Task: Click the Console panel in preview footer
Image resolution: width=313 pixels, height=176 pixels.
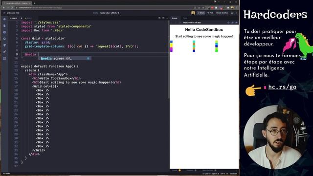Action: click(176, 171)
